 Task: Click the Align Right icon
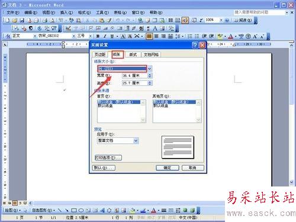[163, 36]
